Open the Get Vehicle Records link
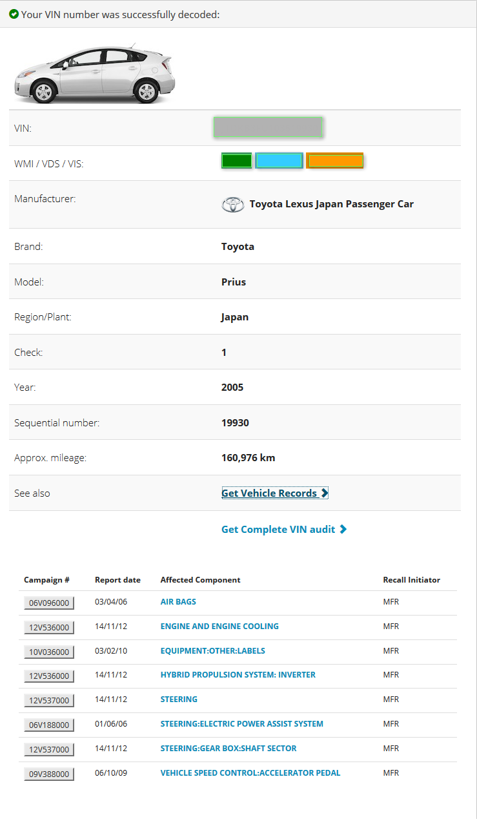The image size is (477, 819). click(x=275, y=493)
